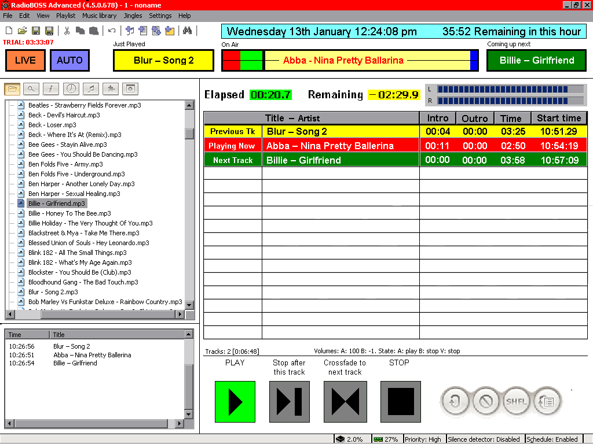Open the Playlist menu
This screenshot has height=444, width=593.
(66, 16)
